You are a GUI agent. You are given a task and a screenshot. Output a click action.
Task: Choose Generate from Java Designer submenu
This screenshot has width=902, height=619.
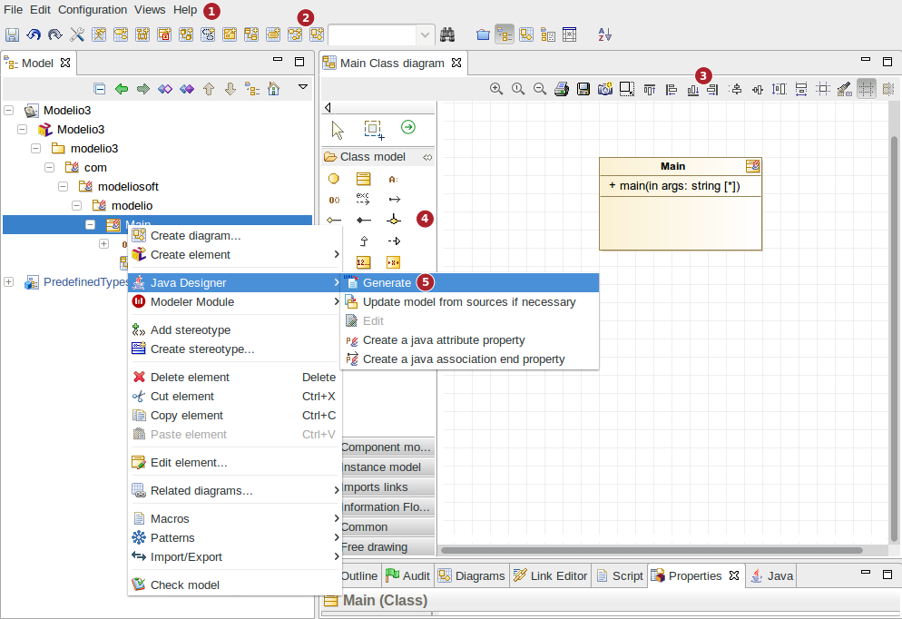(x=387, y=283)
